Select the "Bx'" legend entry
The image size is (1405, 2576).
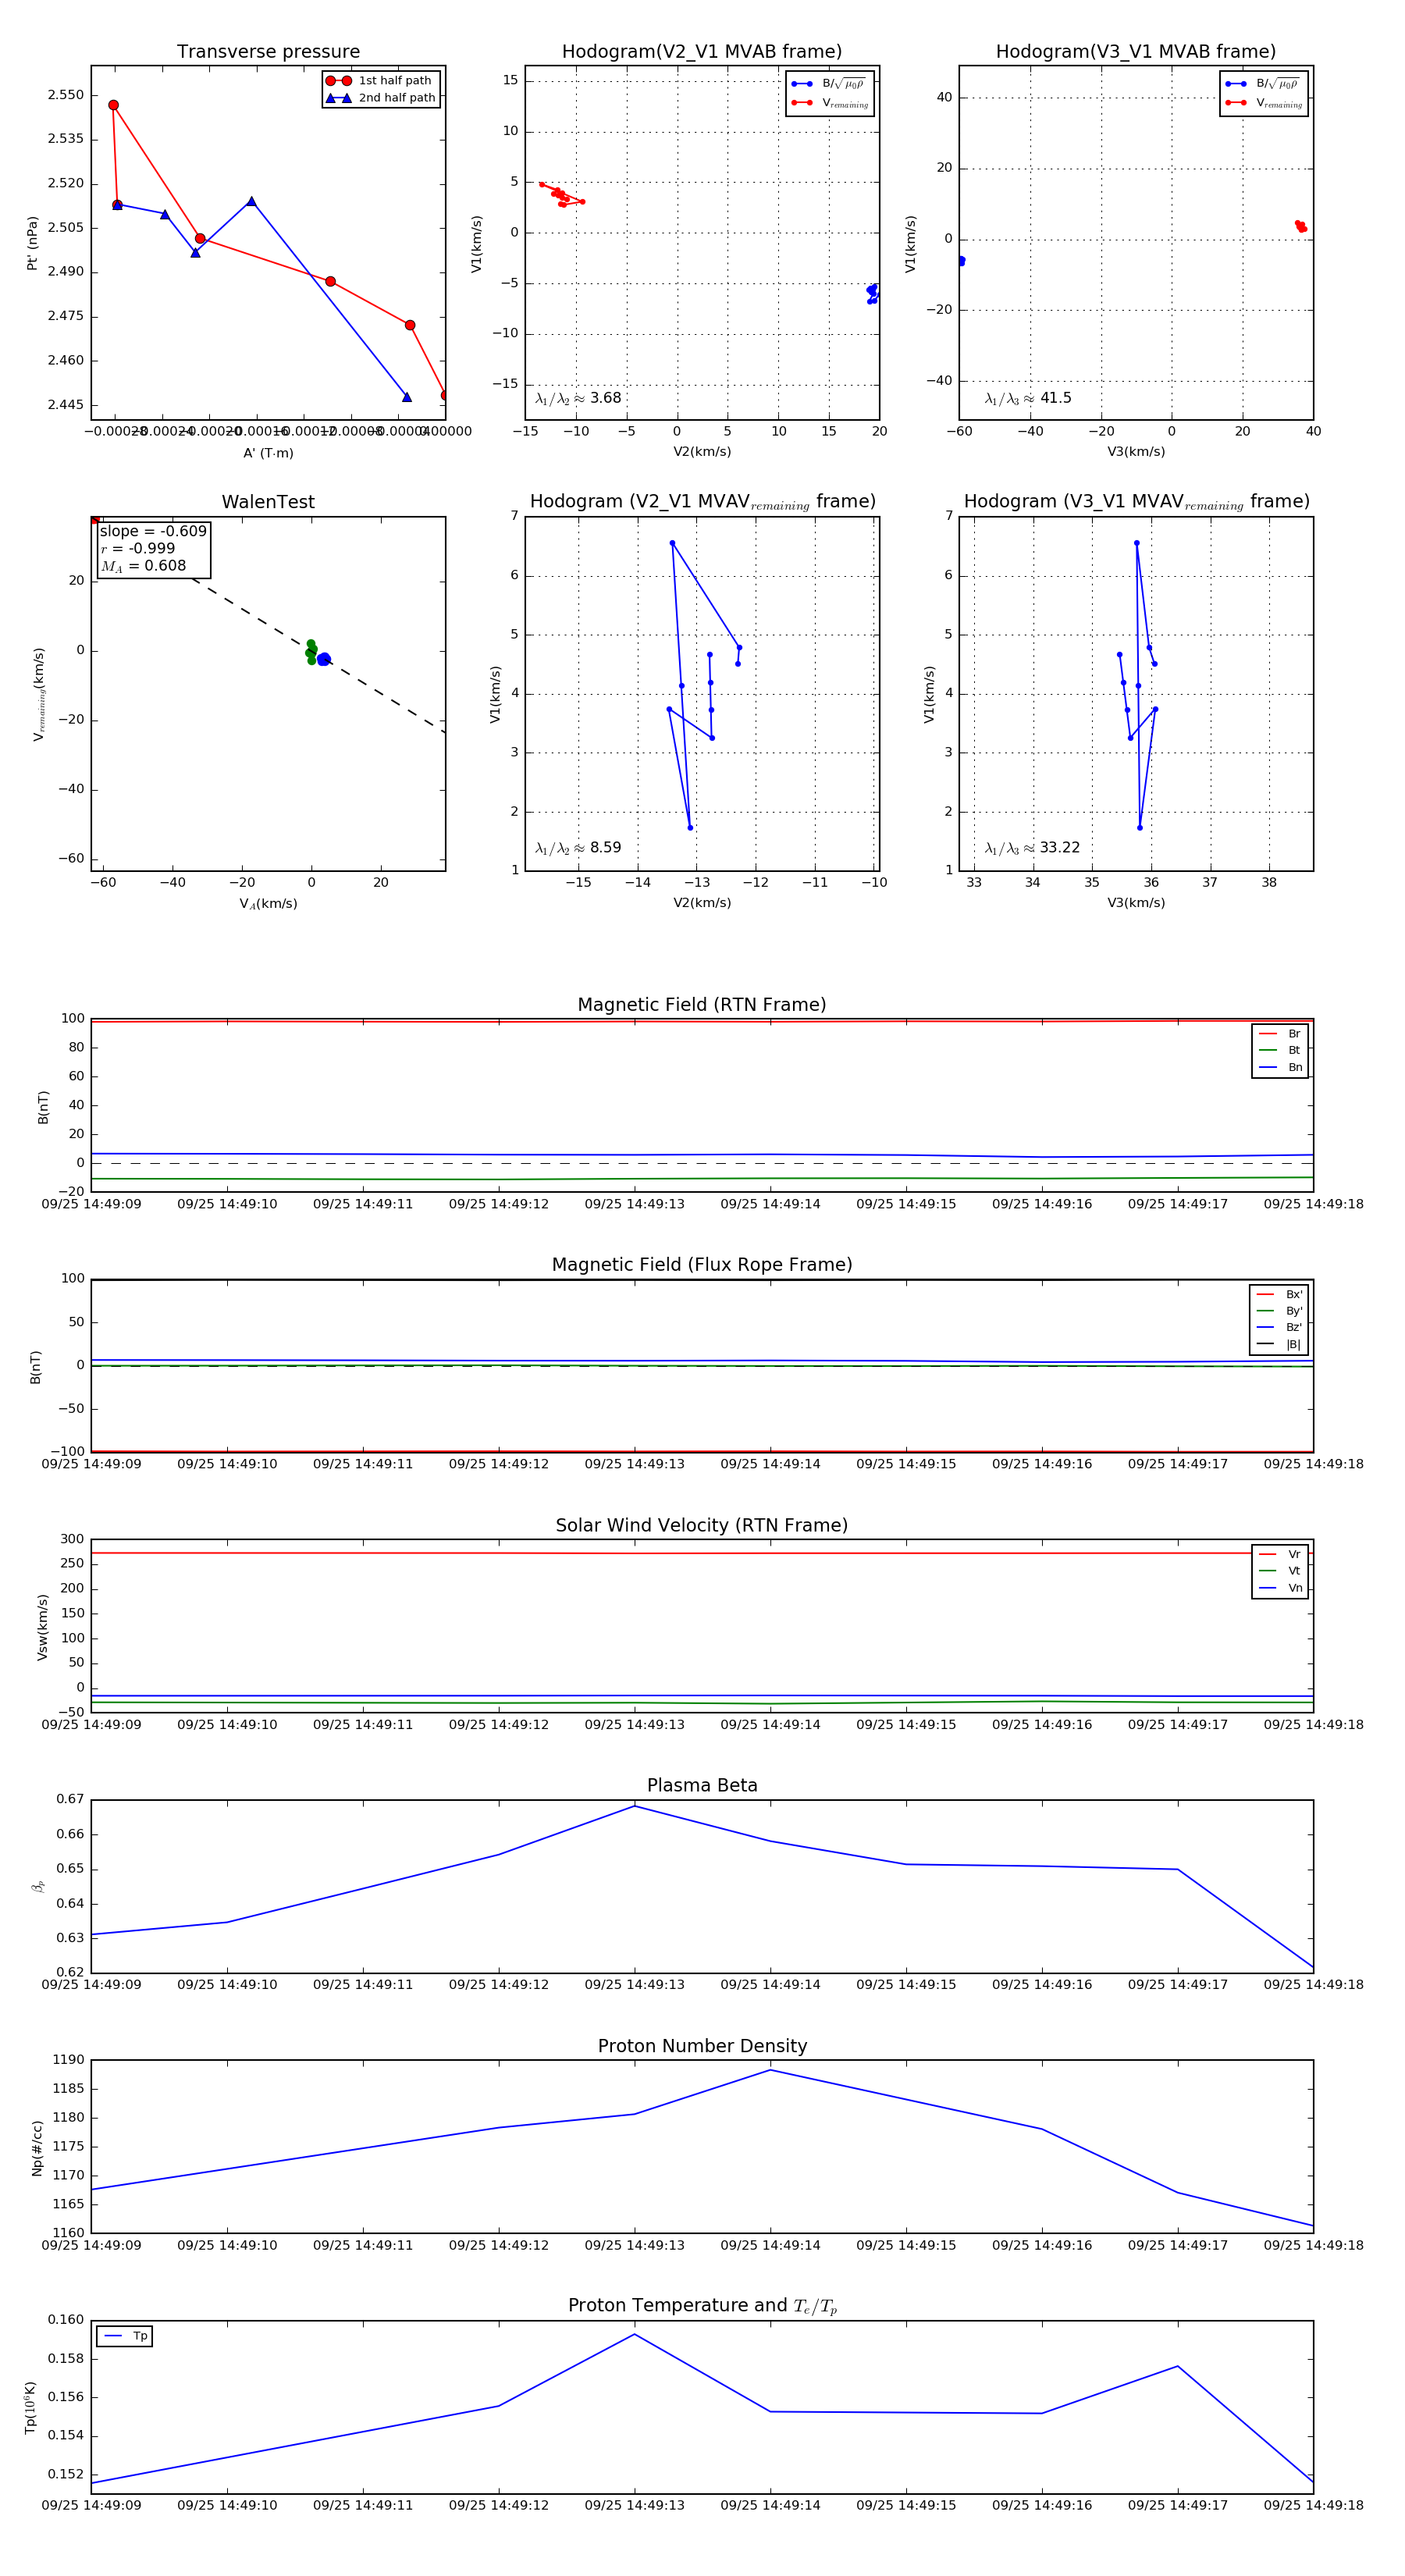[x=1280, y=1294]
